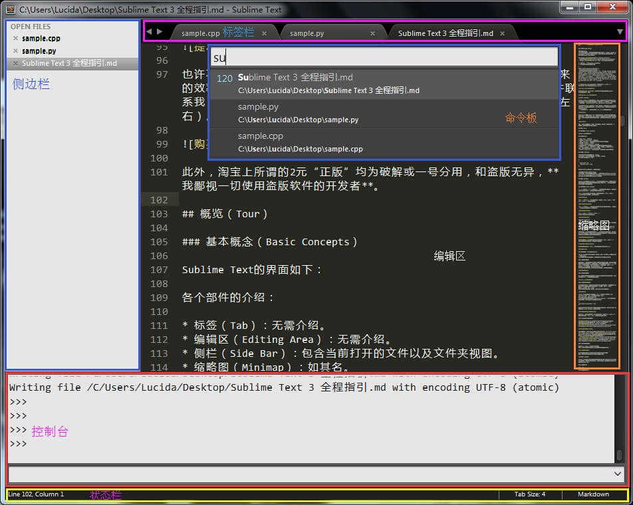
Task: Select the next-tab navigation arrow icon
Action: [x=160, y=31]
